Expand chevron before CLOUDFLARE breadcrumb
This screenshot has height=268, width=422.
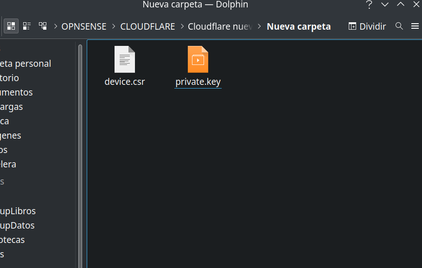(x=114, y=26)
